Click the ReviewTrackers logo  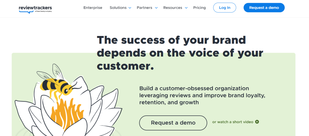tap(36, 9)
